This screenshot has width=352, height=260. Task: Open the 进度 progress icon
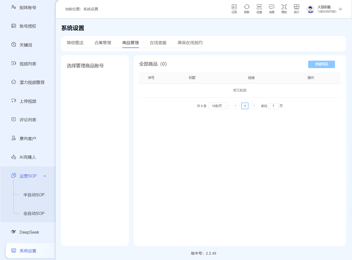259,7
